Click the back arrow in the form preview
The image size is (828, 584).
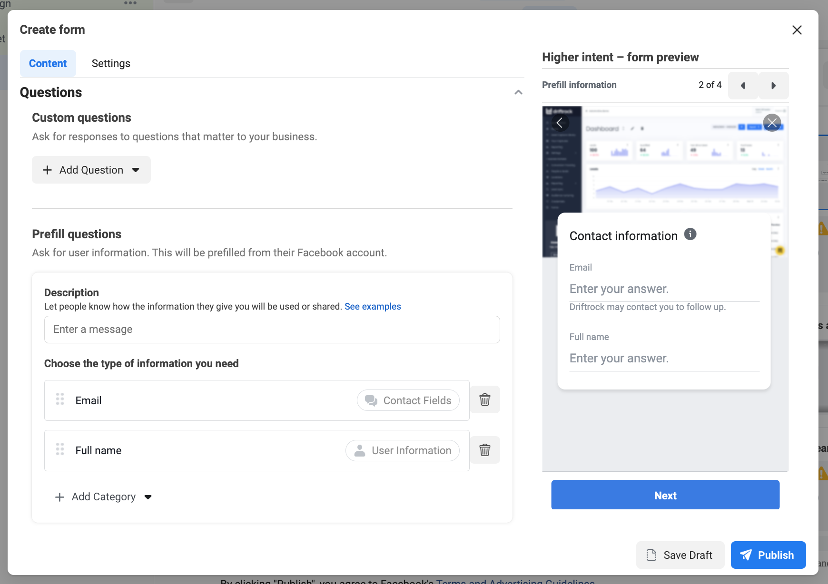pyautogui.click(x=560, y=123)
